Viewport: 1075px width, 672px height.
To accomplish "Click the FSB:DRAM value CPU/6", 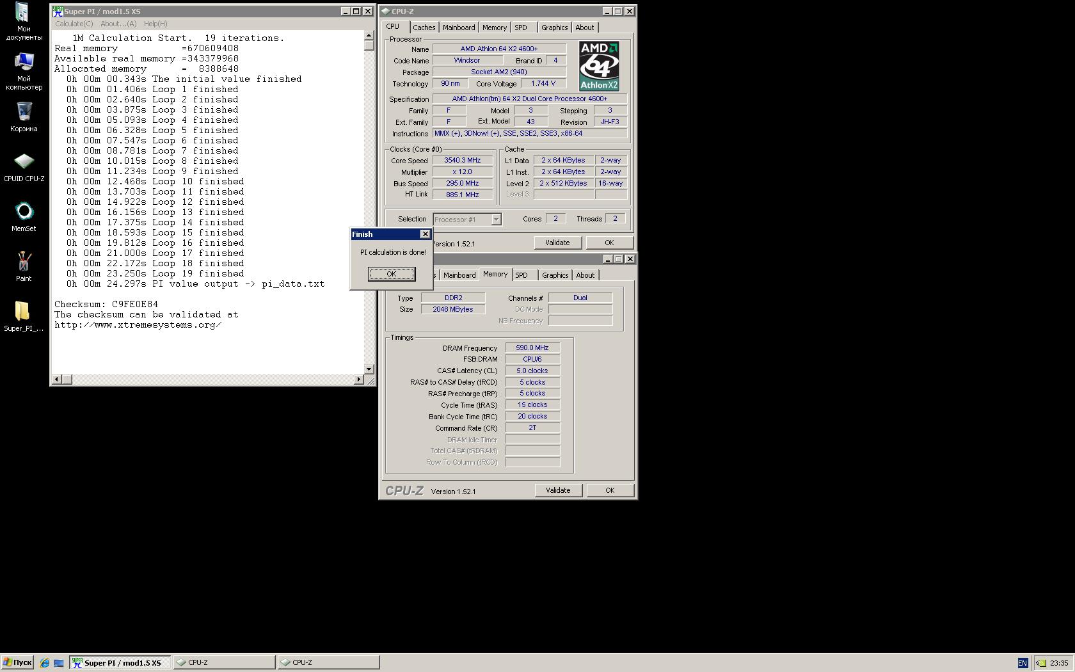I will coord(532,359).
